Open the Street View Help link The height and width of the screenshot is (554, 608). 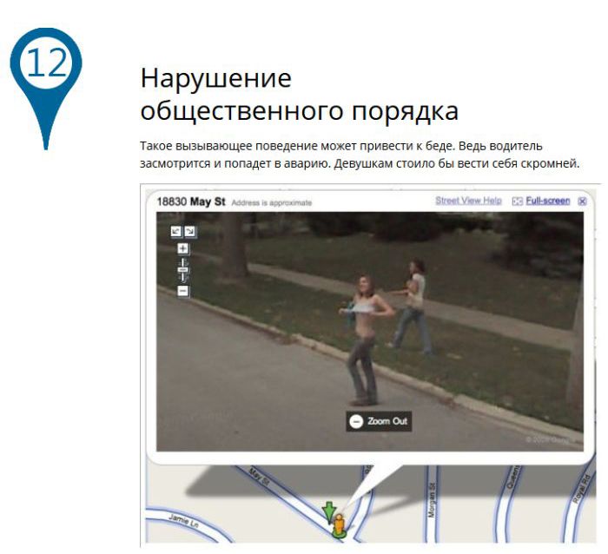(468, 201)
